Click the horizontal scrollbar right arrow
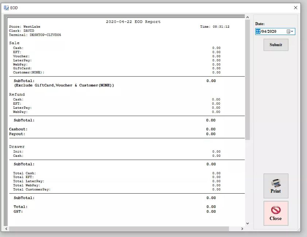 point(242,229)
